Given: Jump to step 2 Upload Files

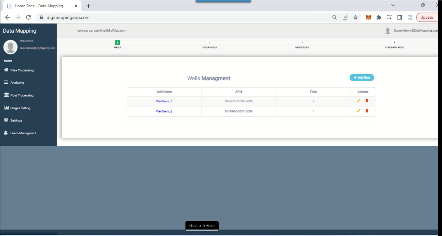Looking at the screenshot, I should coord(210,43).
